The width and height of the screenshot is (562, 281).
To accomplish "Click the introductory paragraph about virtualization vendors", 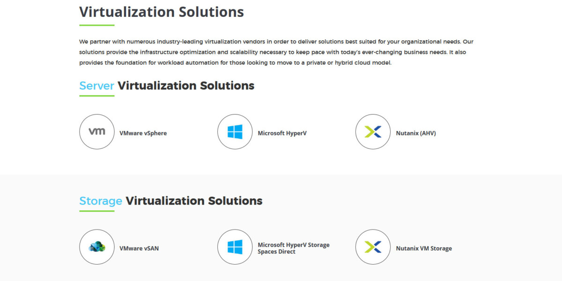I will click(x=276, y=52).
